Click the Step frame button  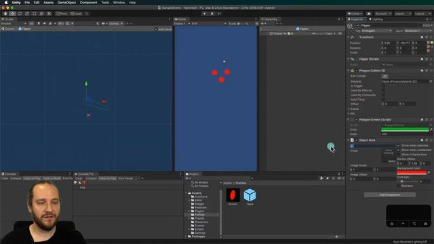coord(219,14)
